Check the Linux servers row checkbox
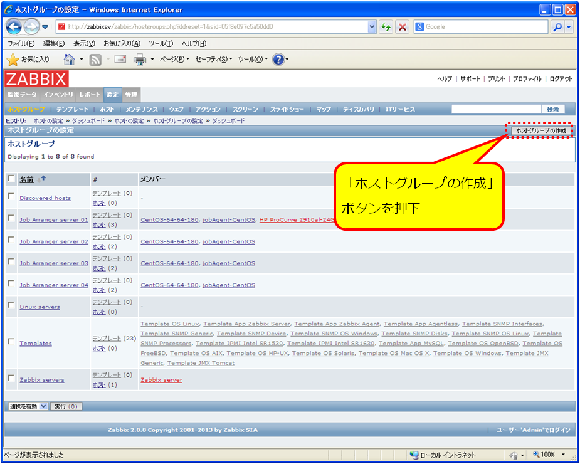This screenshot has height=464, width=580. click(x=11, y=305)
